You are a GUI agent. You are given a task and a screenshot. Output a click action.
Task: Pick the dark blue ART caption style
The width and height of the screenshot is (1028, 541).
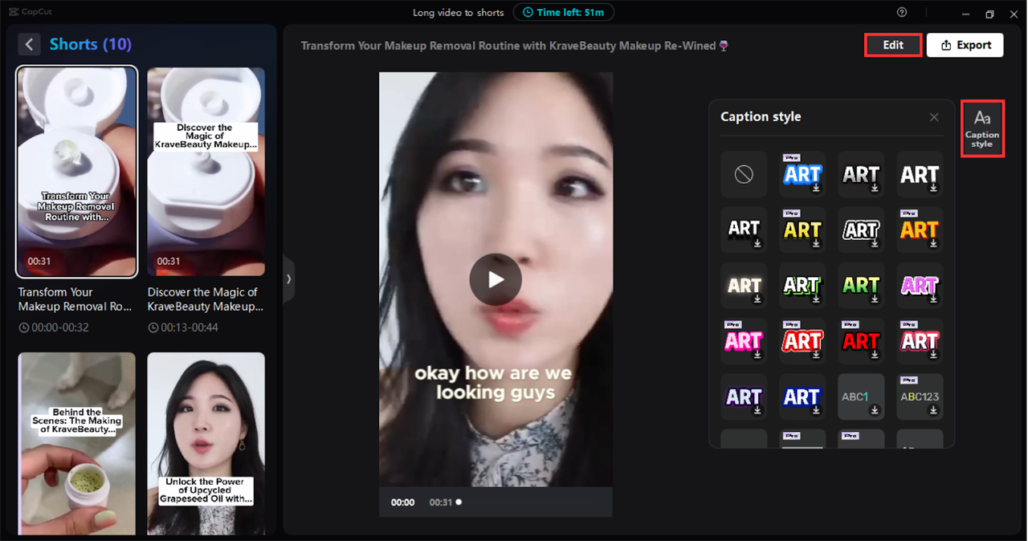pos(802,397)
